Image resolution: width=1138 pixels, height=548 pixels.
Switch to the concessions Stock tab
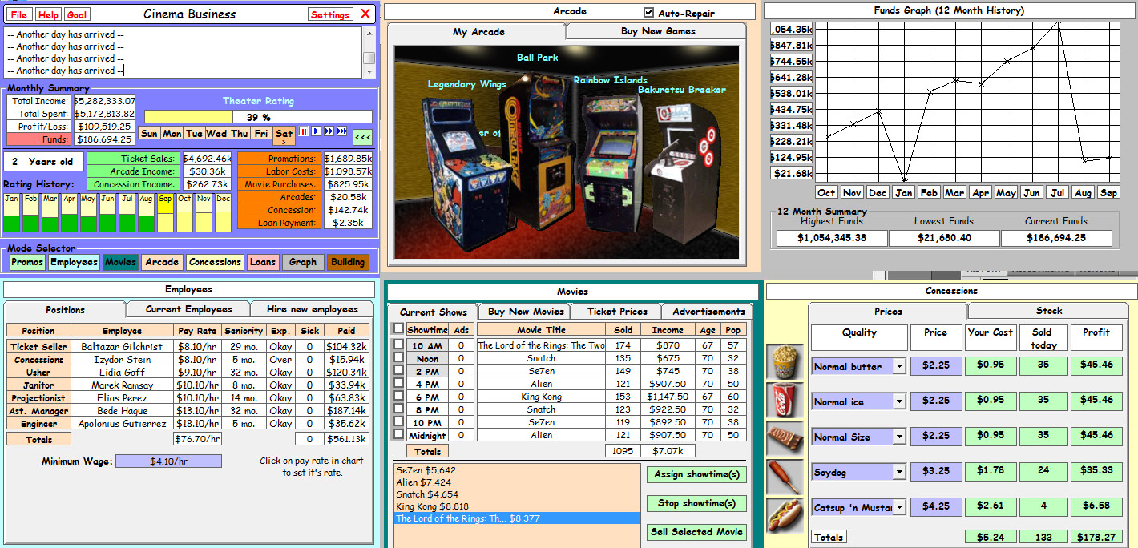coord(1048,311)
